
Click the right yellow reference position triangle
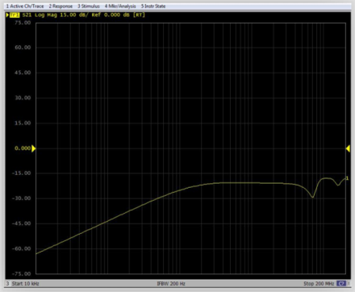pyautogui.click(x=348, y=148)
